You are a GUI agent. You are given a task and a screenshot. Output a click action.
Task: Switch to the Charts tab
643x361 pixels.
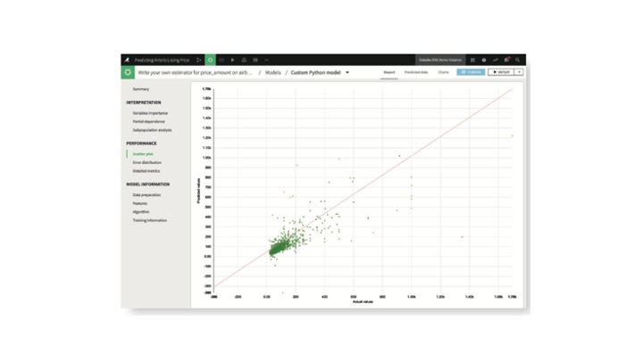[443, 72]
